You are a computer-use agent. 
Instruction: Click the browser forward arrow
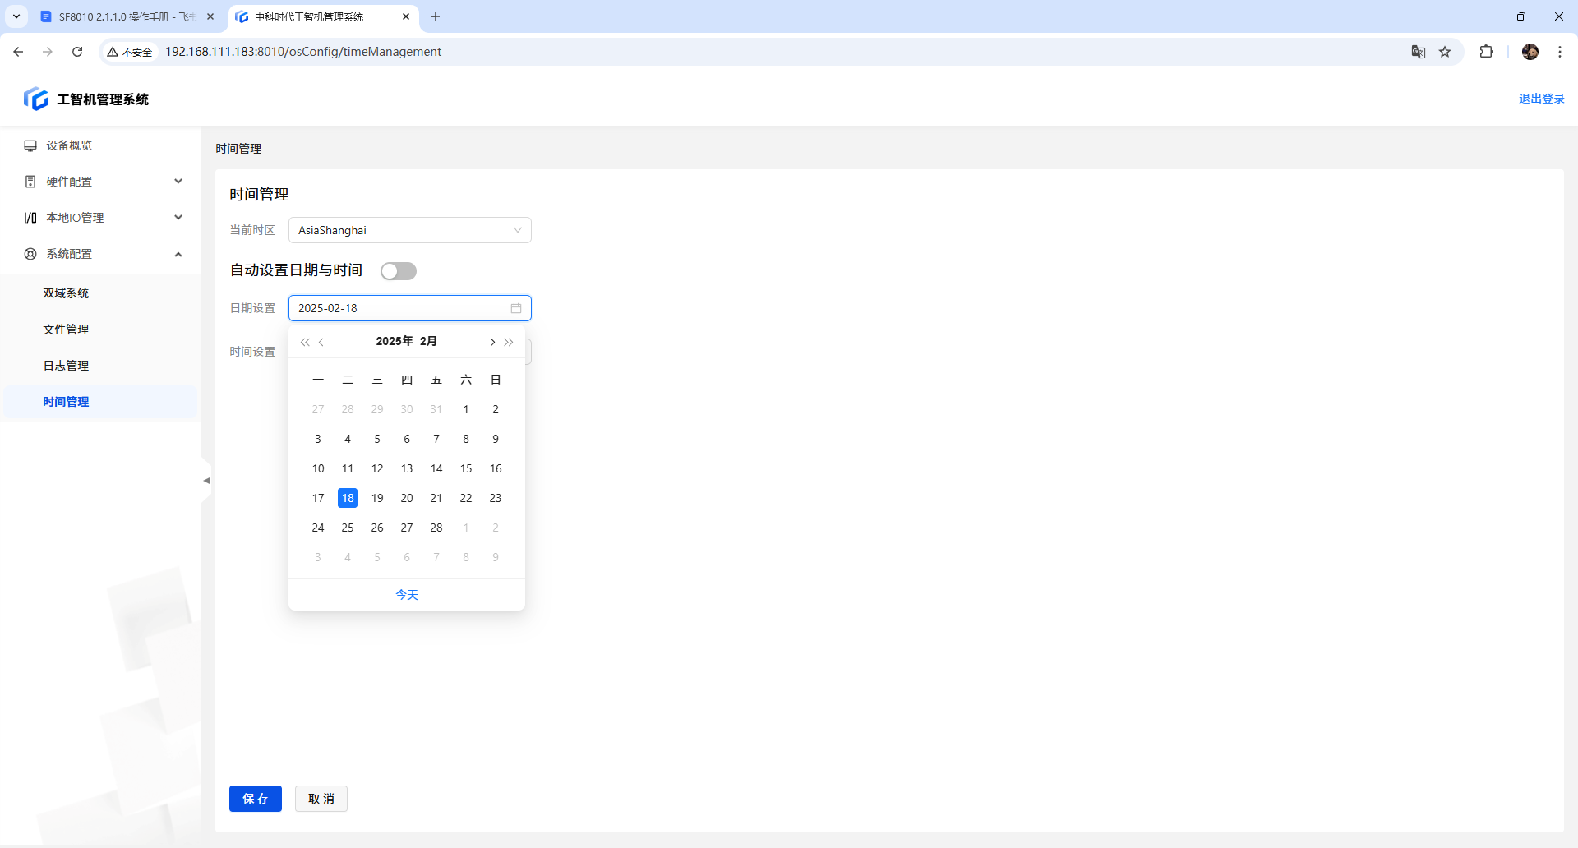pos(48,52)
